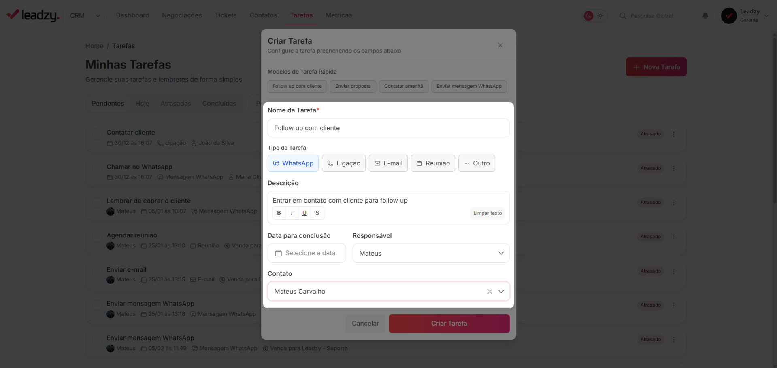The width and height of the screenshot is (777, 368).
Task: Open options menu for Lembrar de cobrar row
Action: pos(674,203)
